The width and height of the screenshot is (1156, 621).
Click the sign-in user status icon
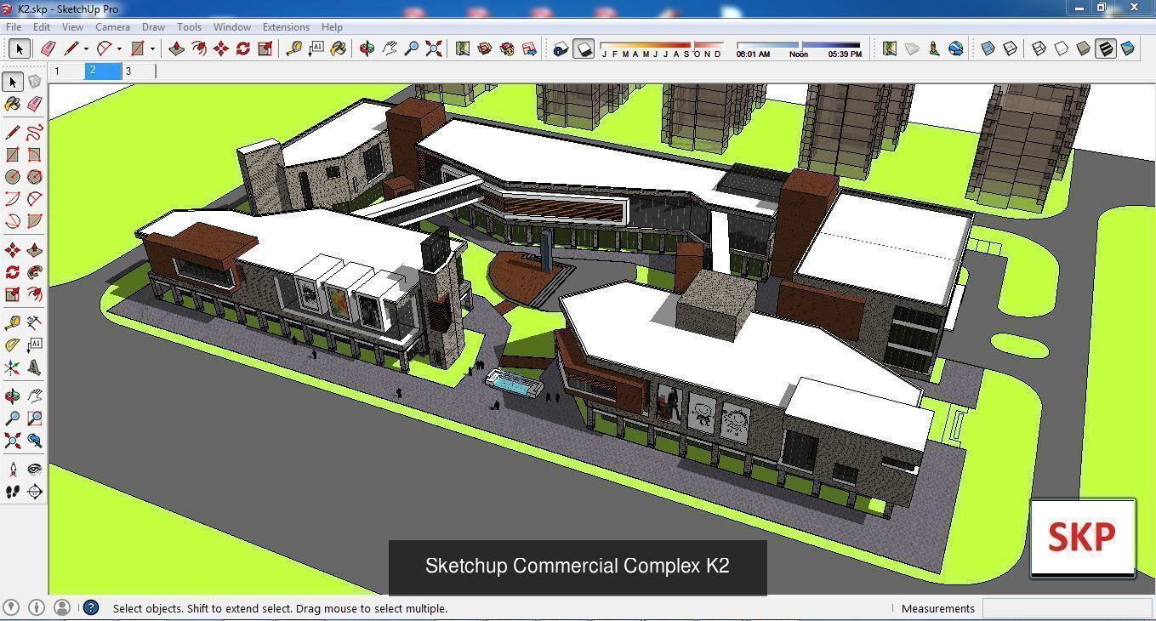click(61, 607)
